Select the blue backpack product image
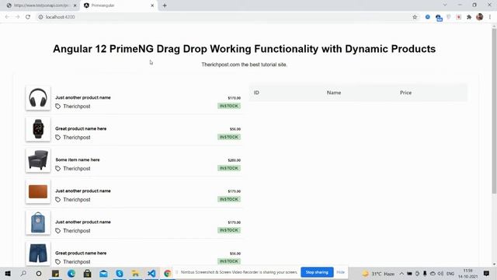Screen dimensions: 497x280 [x=38, y=222]
